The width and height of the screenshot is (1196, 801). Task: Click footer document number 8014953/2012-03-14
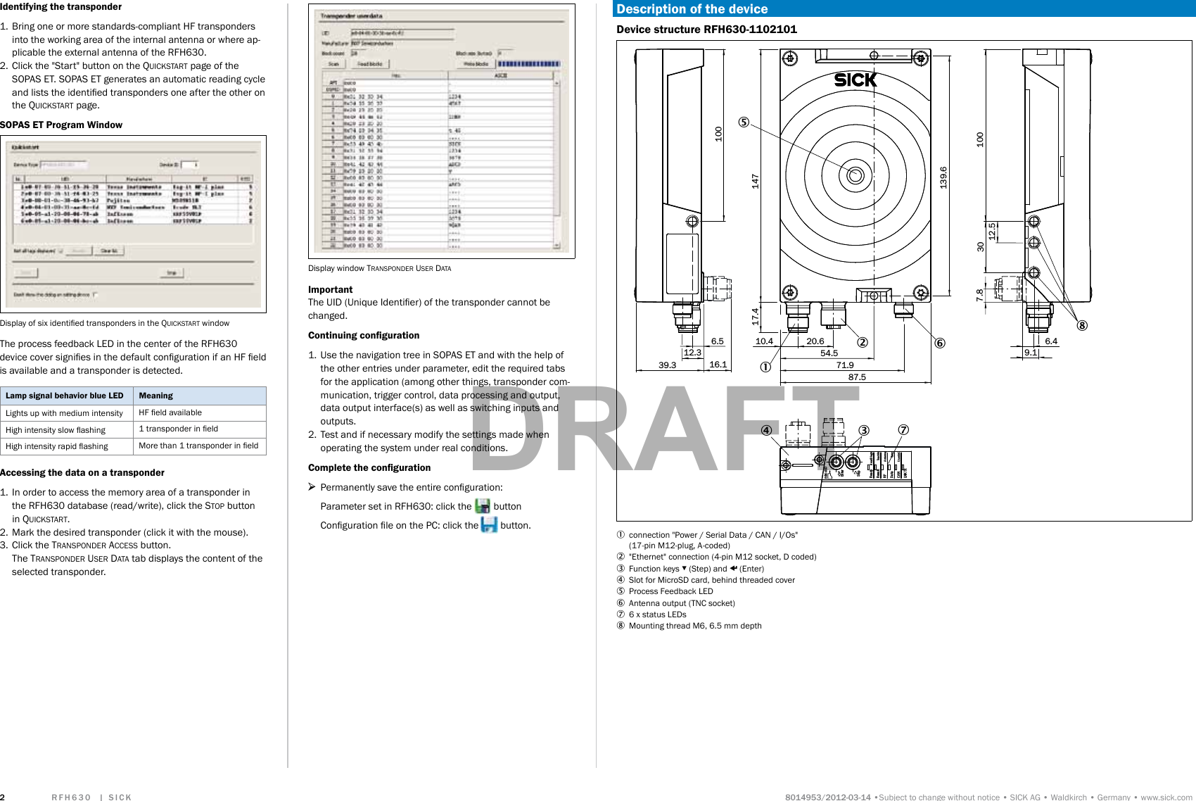pos(828,797)
